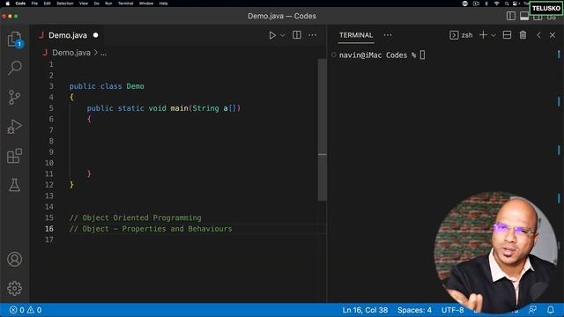The height and width of the screenshot is (317, 564).
Task: Open the Wi-Fi menu bar icon
Action: coord(496,4)
